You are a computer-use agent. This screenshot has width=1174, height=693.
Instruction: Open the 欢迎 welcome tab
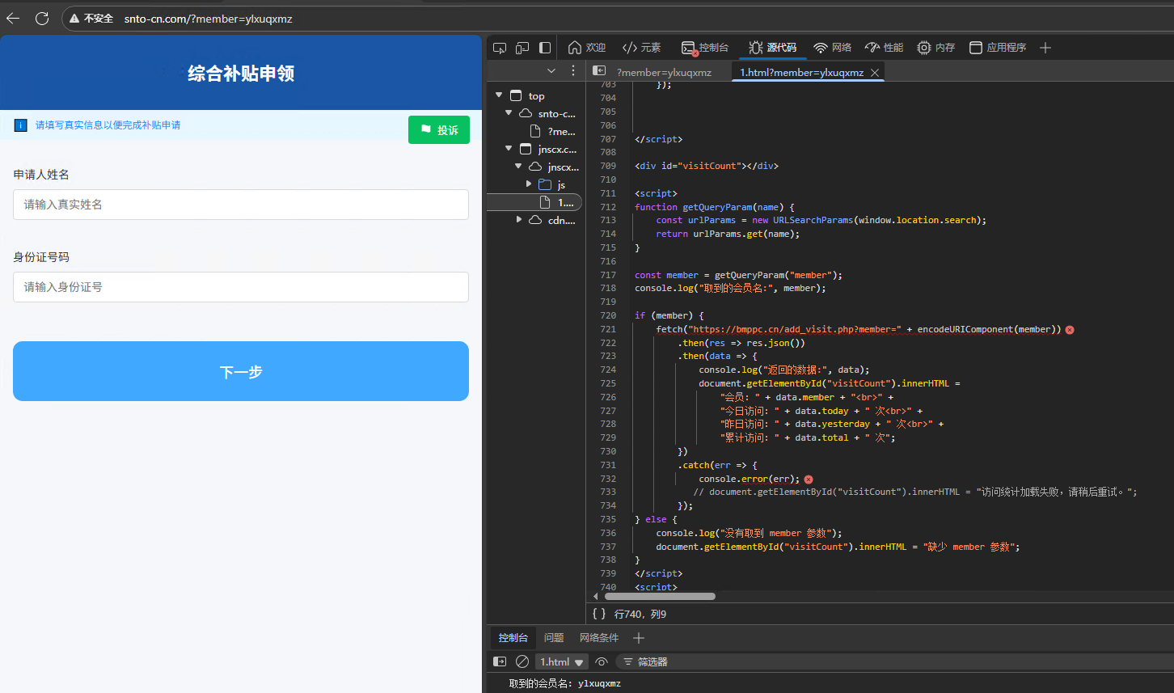(x=587, y=48)
